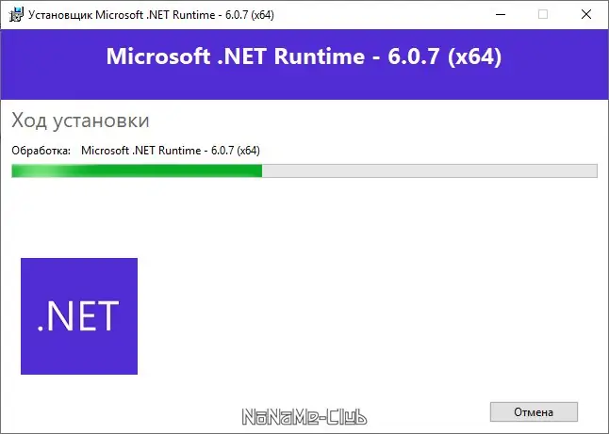This screenshot has height=434, width=609.
Task: Click the "Ход установки" heading
Action: coord(80,120)
